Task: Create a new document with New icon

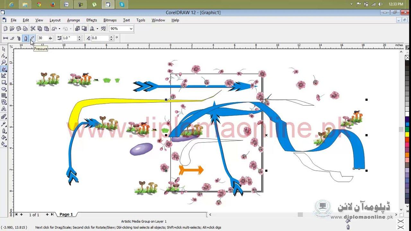Action: (5, 29)
